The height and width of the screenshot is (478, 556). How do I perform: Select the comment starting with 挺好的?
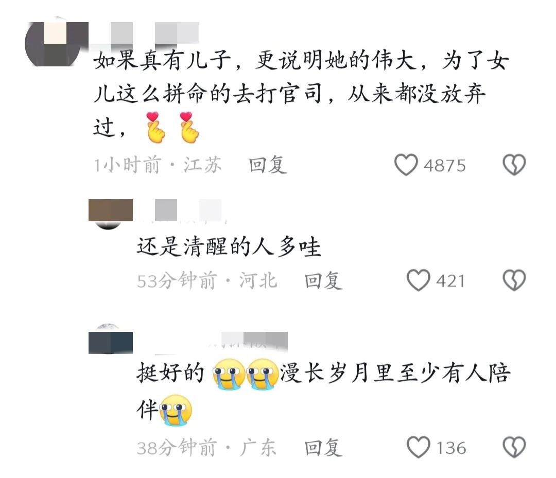pos(323,391)
